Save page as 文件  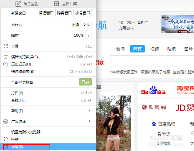(x=86, y=25)
